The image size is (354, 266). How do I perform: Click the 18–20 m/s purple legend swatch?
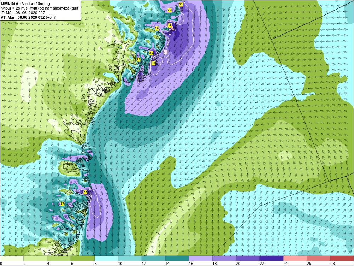(224, 258)
